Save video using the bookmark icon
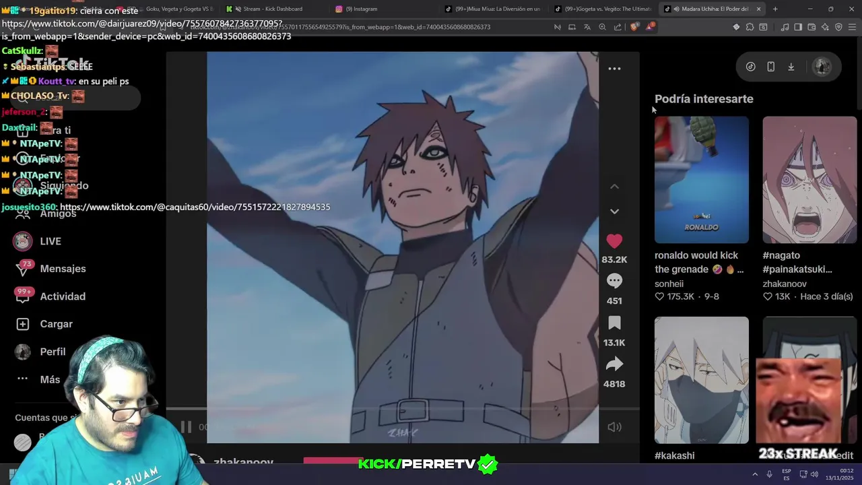 point(614,323)
